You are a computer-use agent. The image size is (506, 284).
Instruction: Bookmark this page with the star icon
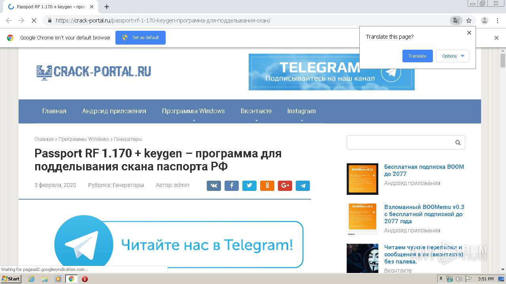[469, 21]
